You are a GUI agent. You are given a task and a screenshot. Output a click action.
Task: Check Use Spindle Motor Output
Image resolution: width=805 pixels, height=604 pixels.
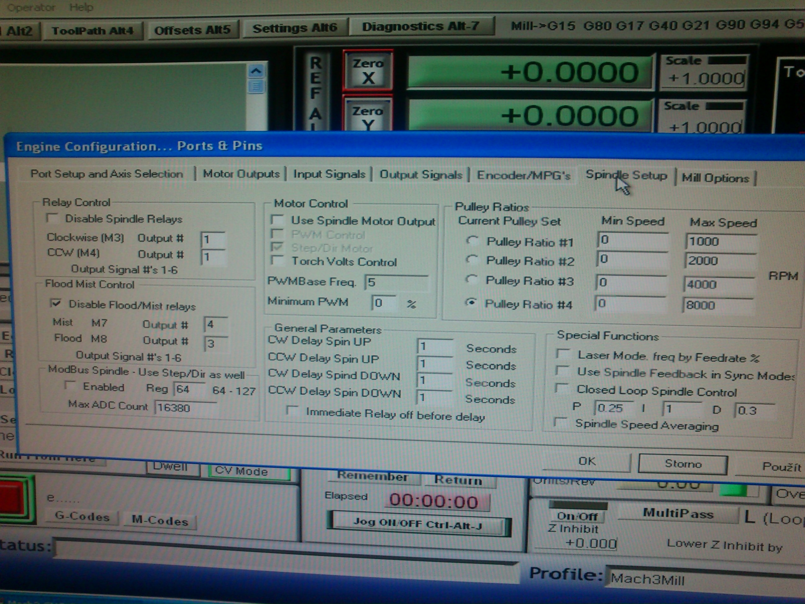coord(278,220)
